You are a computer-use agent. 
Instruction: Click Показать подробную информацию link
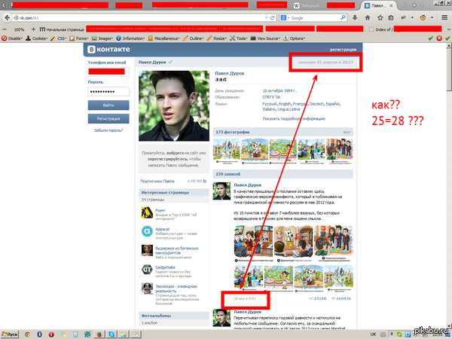(x=294, y=118)
